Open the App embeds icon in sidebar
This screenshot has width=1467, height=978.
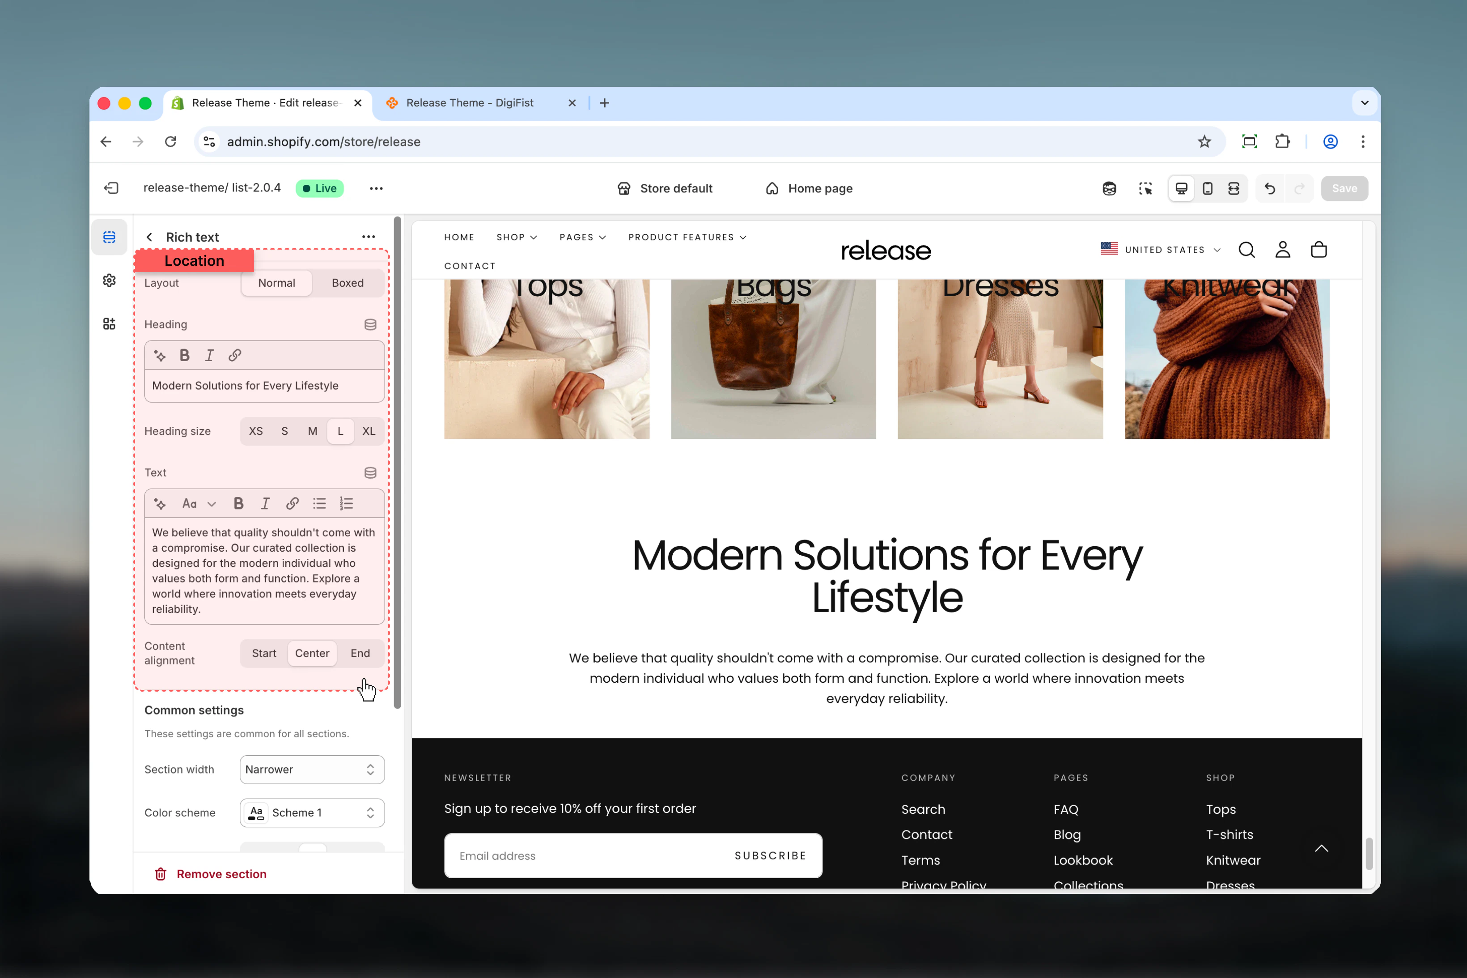point(109,324)
